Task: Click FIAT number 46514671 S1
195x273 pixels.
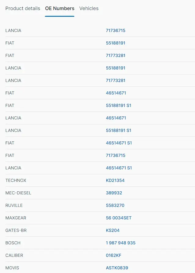Action: [119, 143]
